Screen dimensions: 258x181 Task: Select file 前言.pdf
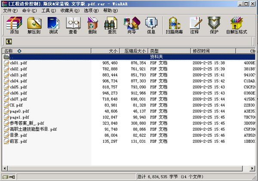tap(18, 141)
